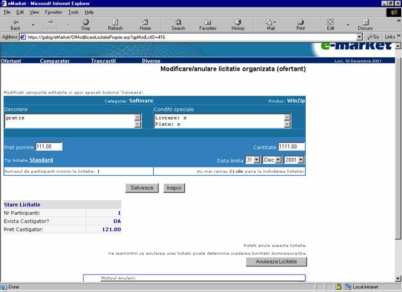Image resolution: width=402 pixels, height=292 pixels.
Task: Click the Cantitate input field
Action: point(292,147)
